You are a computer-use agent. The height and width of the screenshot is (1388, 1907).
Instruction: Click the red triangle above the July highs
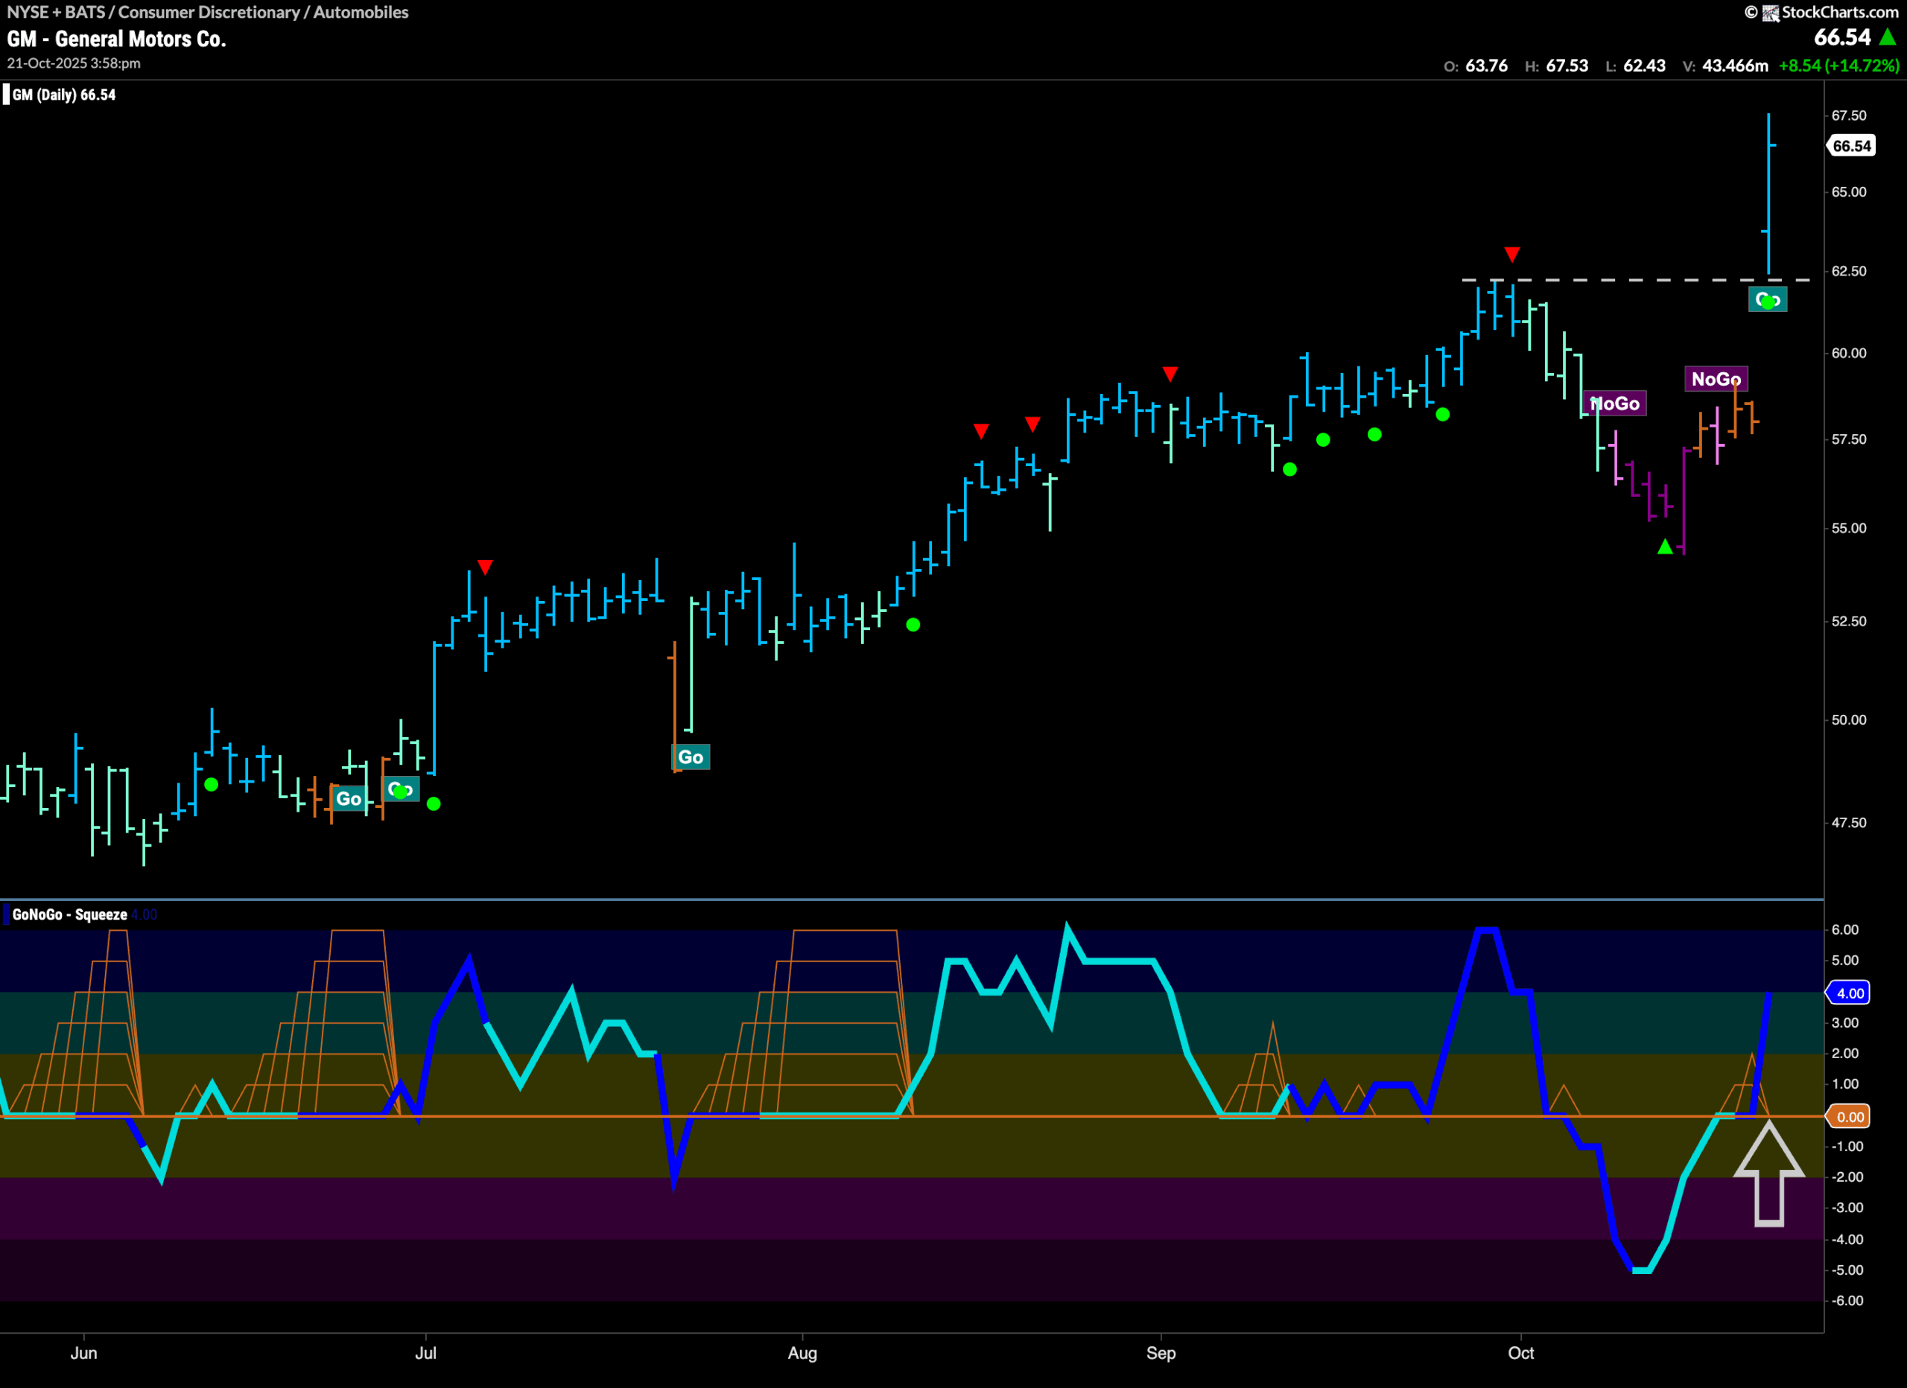pyautogui.click(x=485, y=567)
